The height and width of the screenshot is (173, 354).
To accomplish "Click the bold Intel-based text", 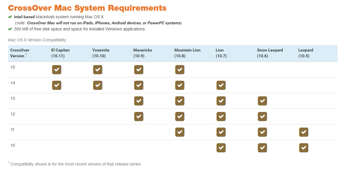I will (24, 17).
